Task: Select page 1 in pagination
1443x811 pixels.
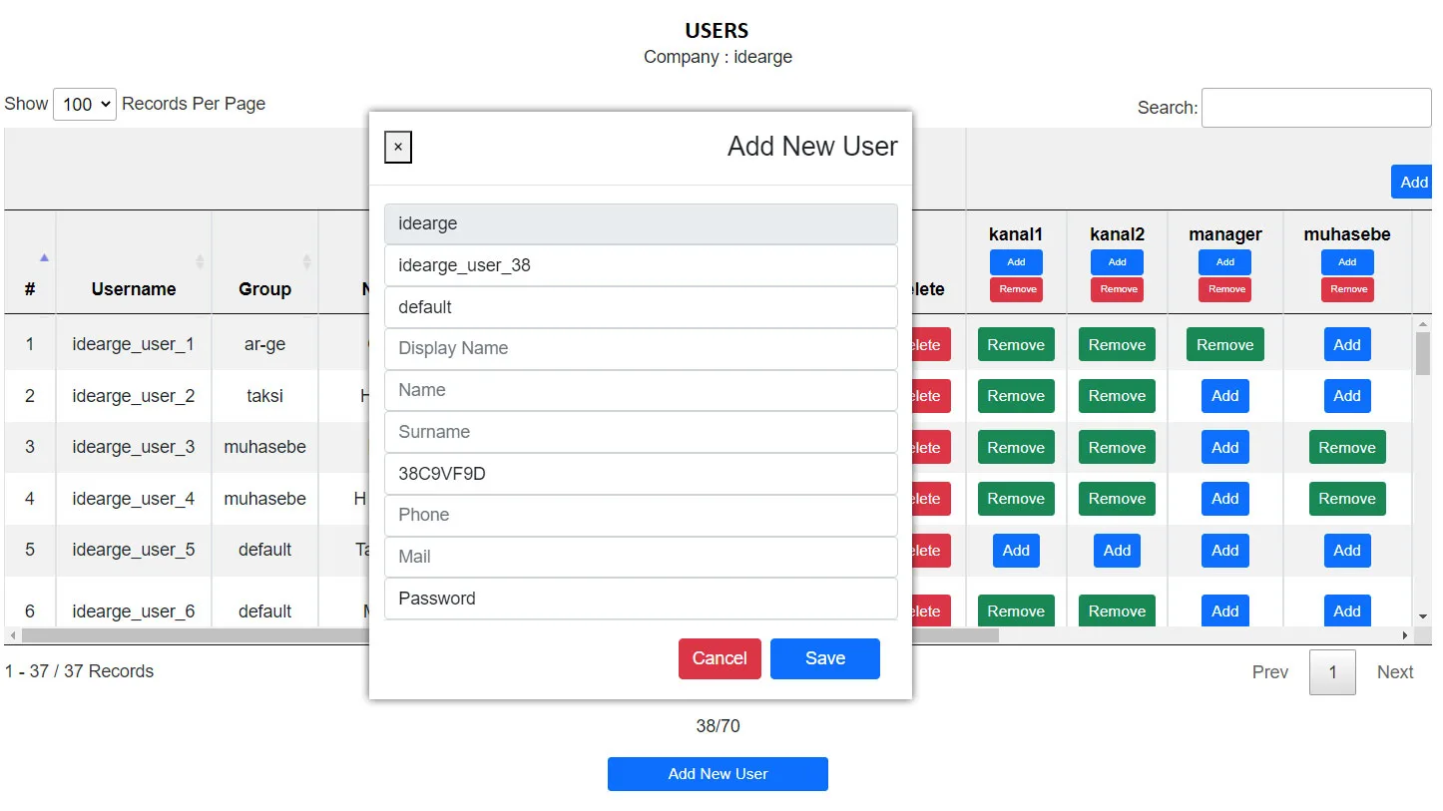Action: pyautogui.click(x=1332, y=672)
